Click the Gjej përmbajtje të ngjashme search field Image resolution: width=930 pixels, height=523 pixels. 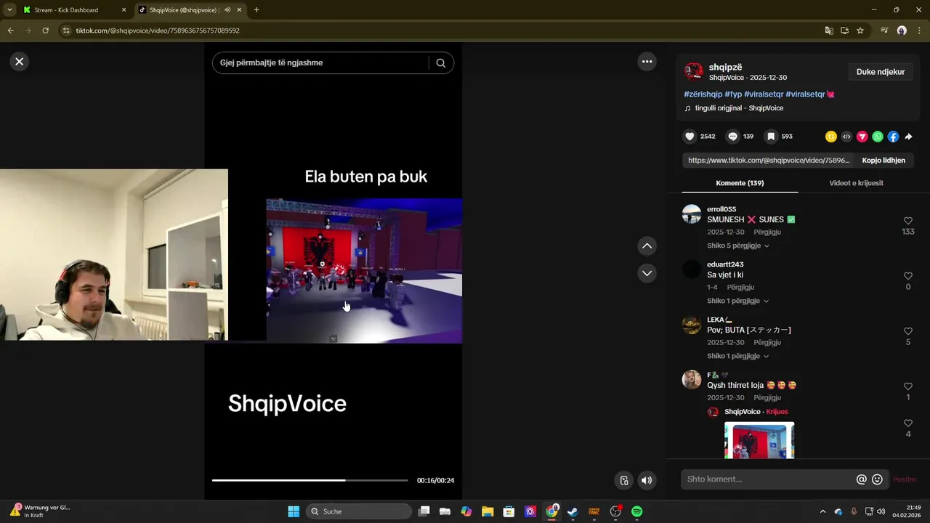click(320, 63)
